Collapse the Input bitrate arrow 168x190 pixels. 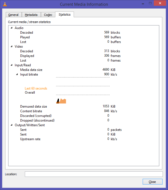[x=17, y=74]
